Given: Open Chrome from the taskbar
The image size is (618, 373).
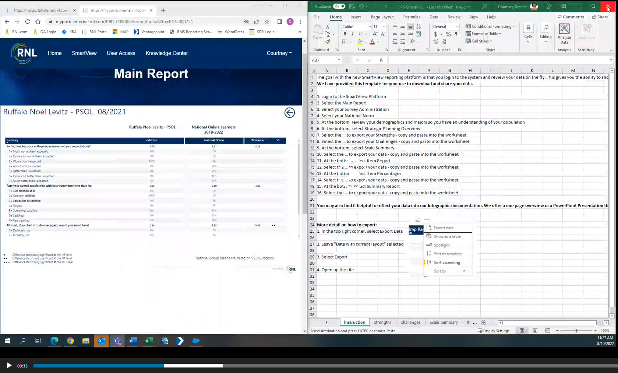Looking at the screenshot, I should click(70, 341).
